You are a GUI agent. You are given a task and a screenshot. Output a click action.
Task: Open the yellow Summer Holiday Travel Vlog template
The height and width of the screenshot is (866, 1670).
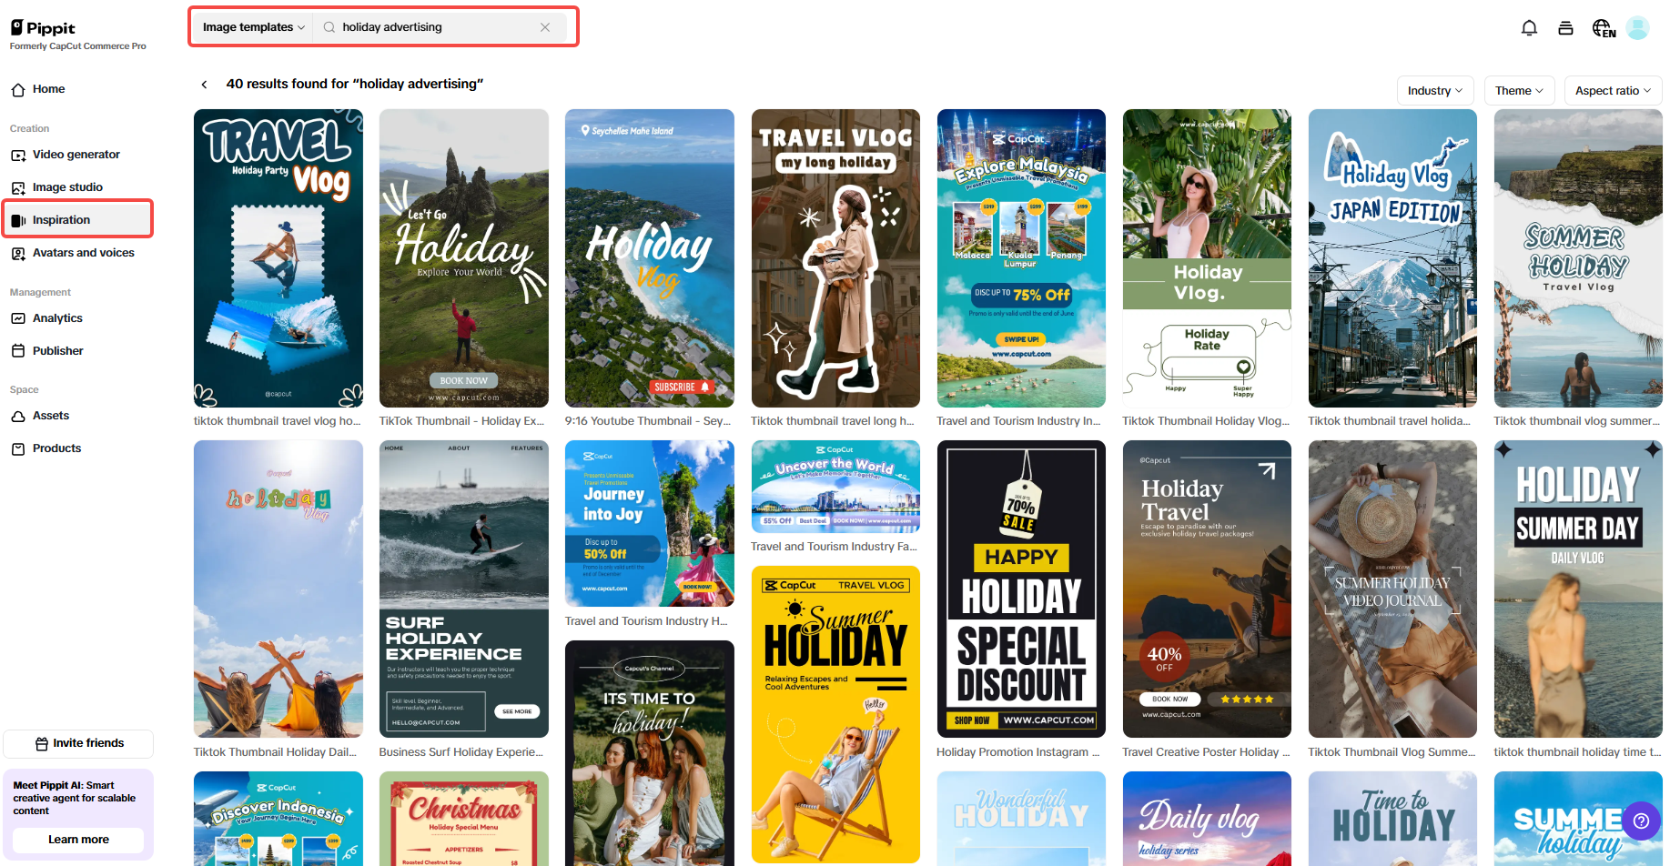pyautogui.click(x=835, y=715)
